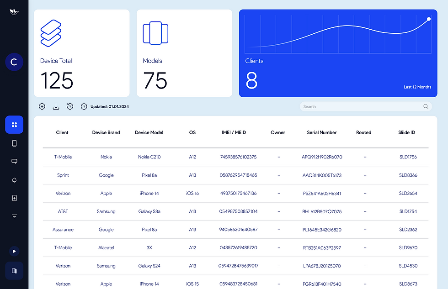Image resolution: width=448 pixels, height=289 pixels.
Task: Click the end point of Clients chart
Action: 429,19
